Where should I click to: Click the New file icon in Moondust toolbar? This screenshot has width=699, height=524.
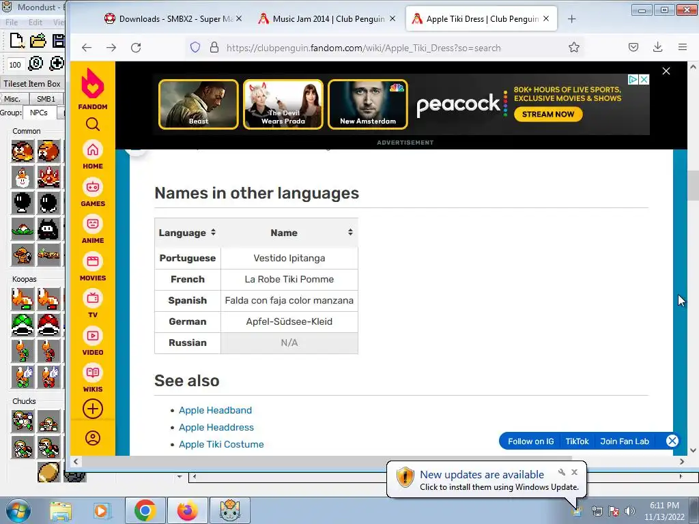point(16,40)
